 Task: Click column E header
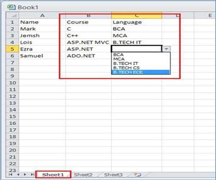click(210, 15)
